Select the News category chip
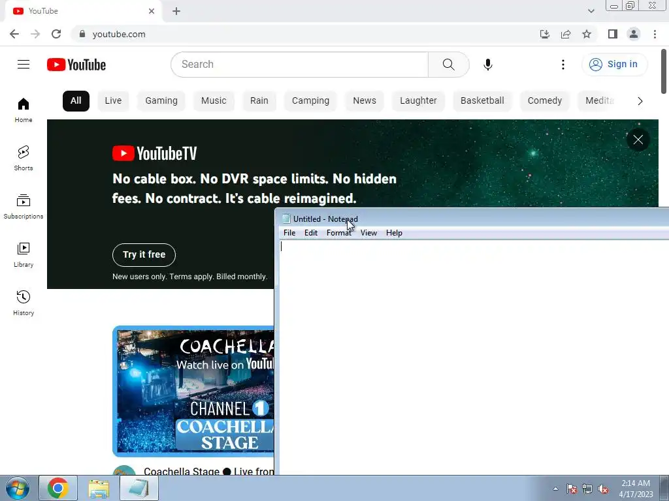 coord(365,101)
